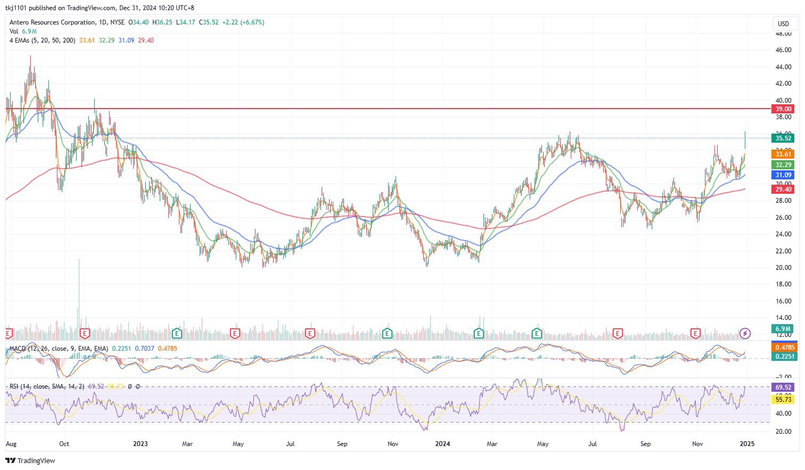The height and width of the screenshot is (470, 805).
Task: Click the green 32.29 EMA axis label
Action: (x=784, y=165)
